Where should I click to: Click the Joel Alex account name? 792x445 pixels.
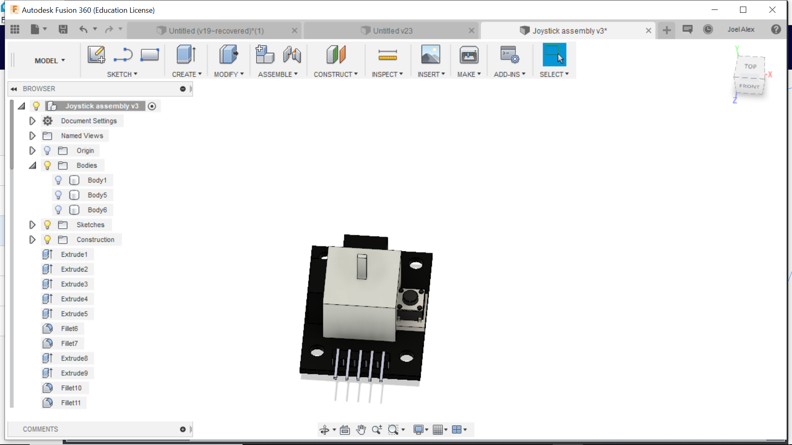pyautogui.click(x=741, y=30)
